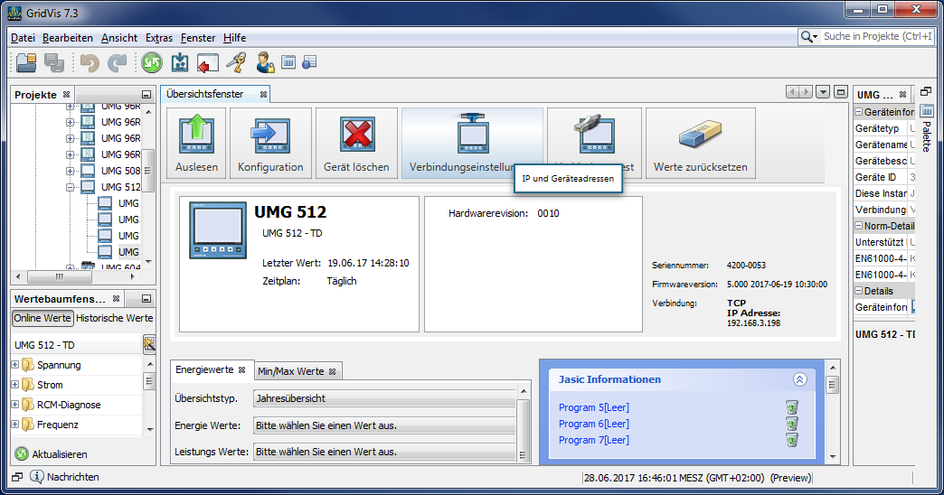Open Übersichtstyp Jahresübersicht dropdown
Viewport: 944px width, 495px height.
(x=384, y=398)
